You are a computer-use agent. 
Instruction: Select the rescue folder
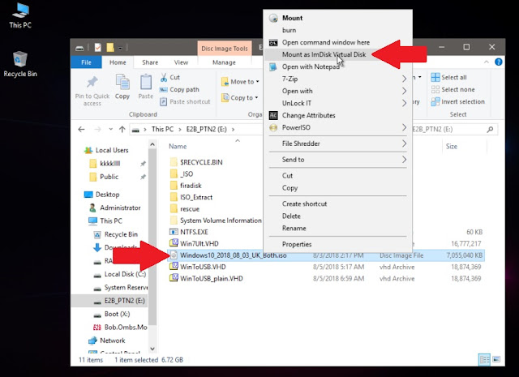[x=184, y=209]
